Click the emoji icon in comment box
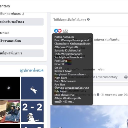 point(126,77)
